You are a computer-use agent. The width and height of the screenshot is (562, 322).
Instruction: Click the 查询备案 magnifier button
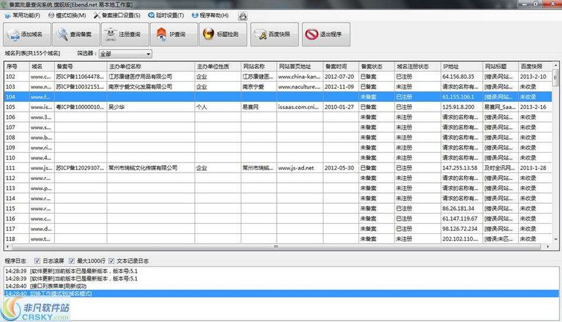pyautogui.click(x=76, y=34)
